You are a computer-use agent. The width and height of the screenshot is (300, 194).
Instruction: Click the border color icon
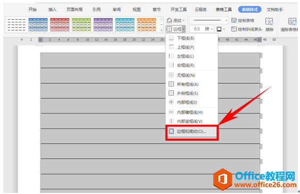[219, 29]
